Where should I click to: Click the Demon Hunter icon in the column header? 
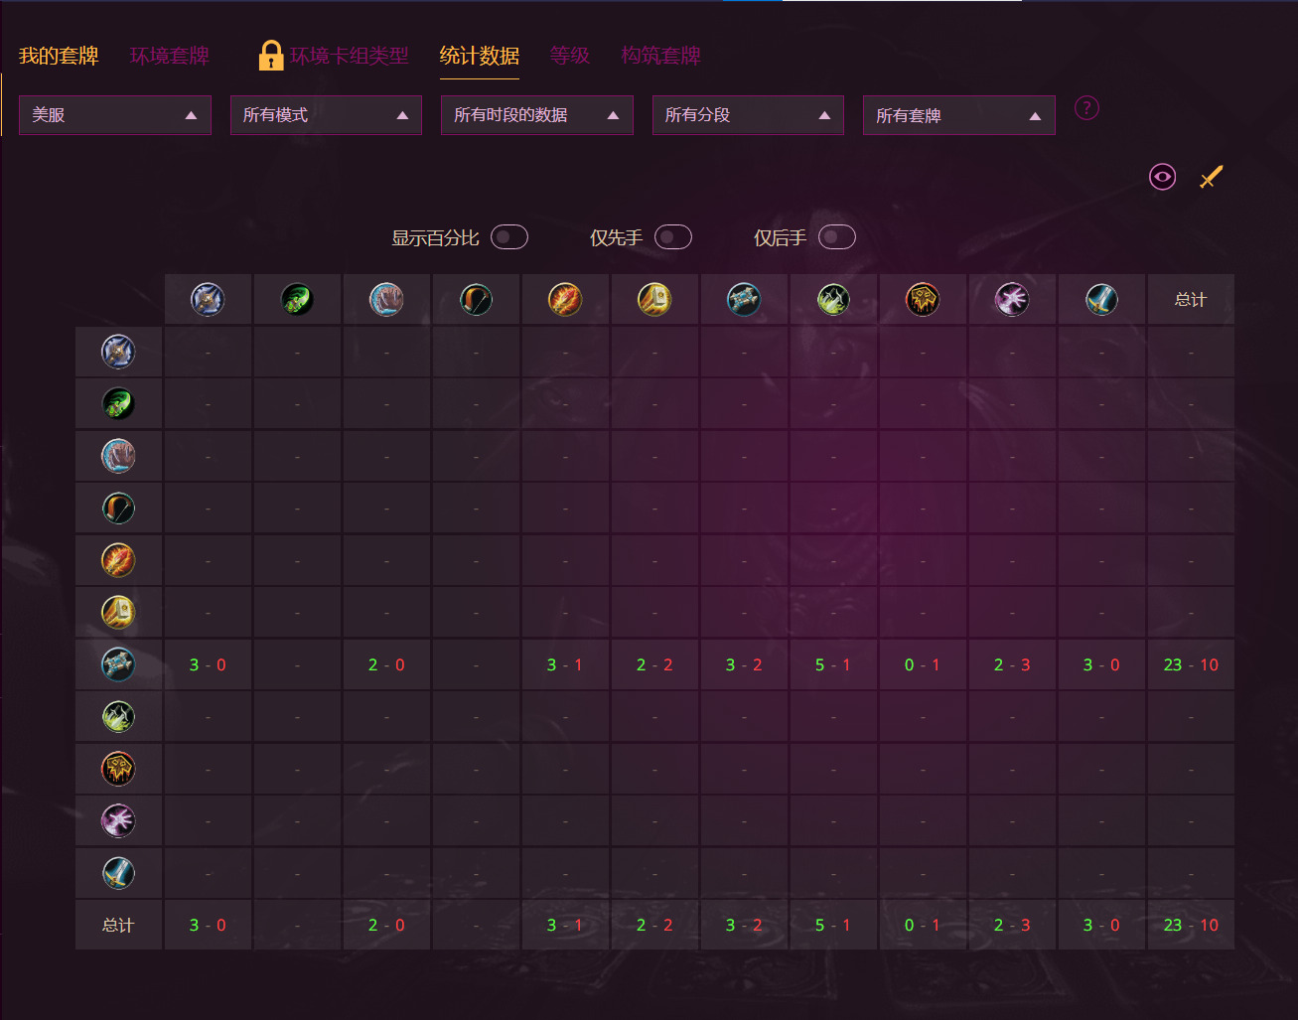tap(297, 299)
